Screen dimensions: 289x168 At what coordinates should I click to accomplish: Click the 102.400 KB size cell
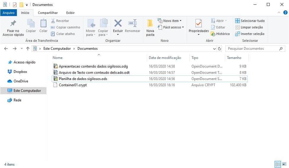tap(238, 85)
